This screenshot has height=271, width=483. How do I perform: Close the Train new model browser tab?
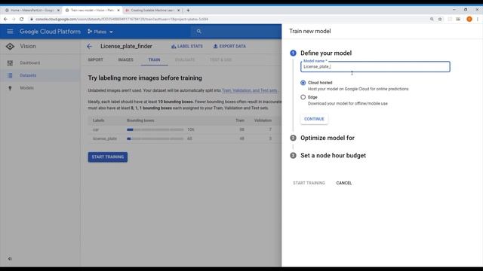pyautogui.click(x=118, y=10)
